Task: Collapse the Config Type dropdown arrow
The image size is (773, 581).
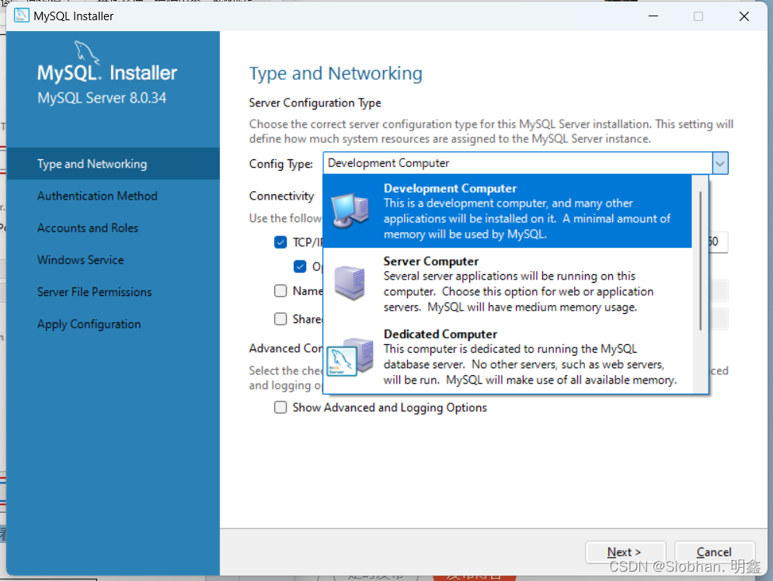Action: (x=719, y=163)
